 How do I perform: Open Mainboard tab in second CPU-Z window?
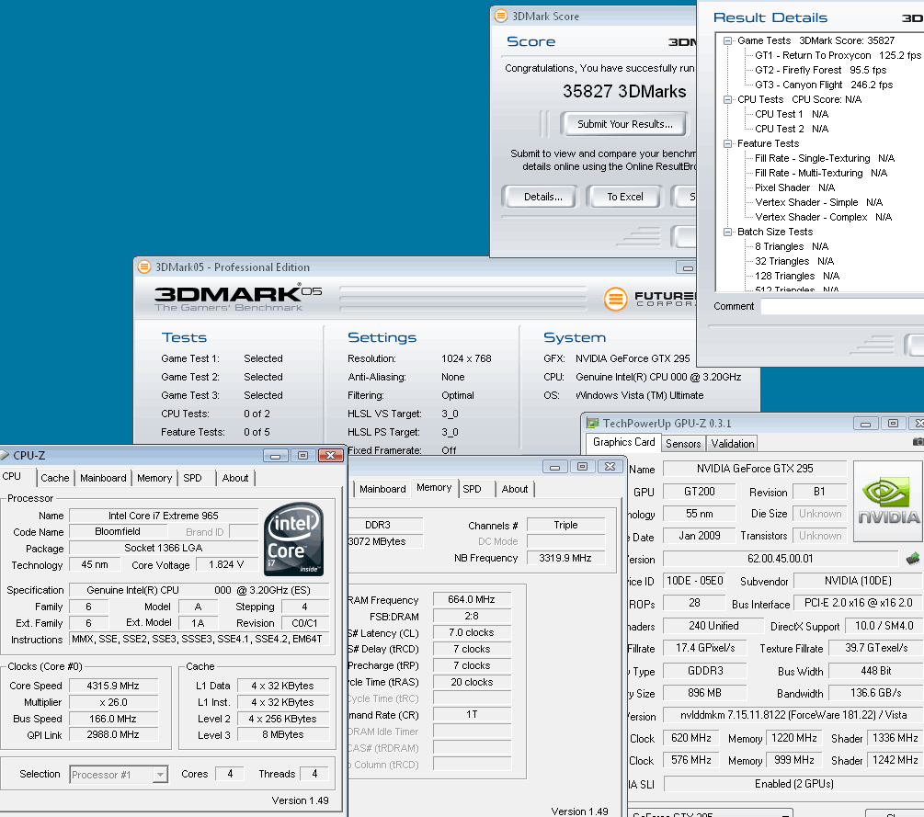(x=382, y=489)
